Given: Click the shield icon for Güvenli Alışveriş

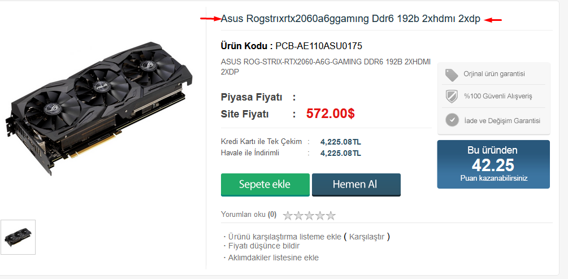Looking at the screenshot, I should [x=452, y=96].
